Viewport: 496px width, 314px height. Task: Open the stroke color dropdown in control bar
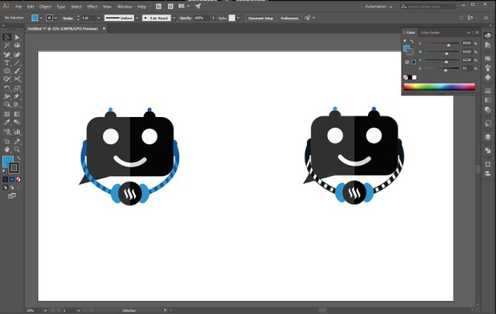click(x=56, y=18)
